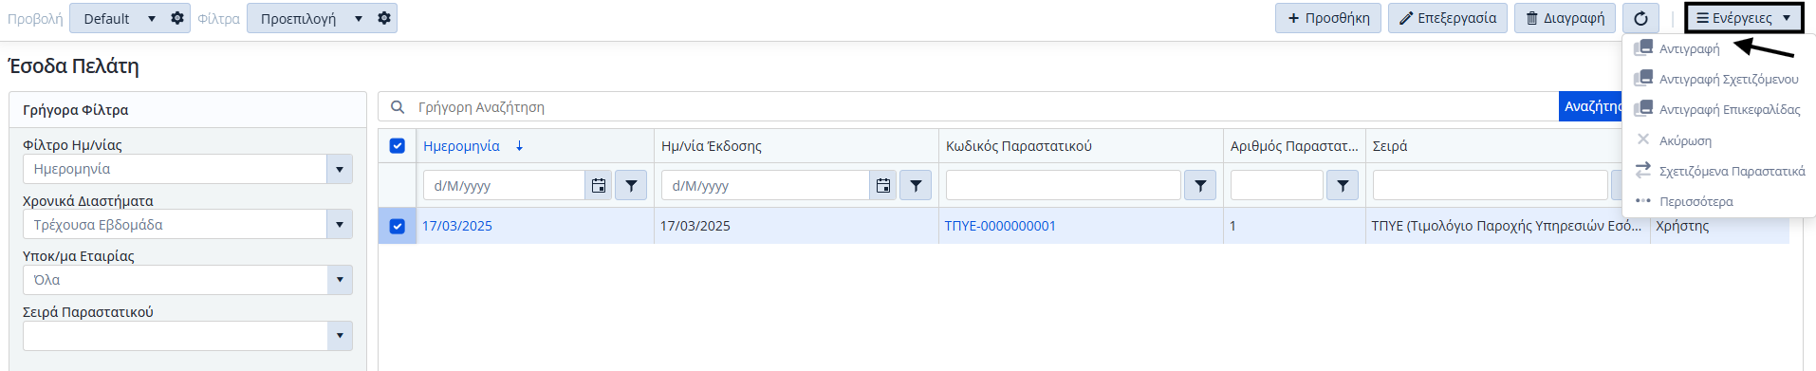
Task: Click filter funnel of Ημ/νία Έκδοσης column
Action: click(x=916, y=186)
